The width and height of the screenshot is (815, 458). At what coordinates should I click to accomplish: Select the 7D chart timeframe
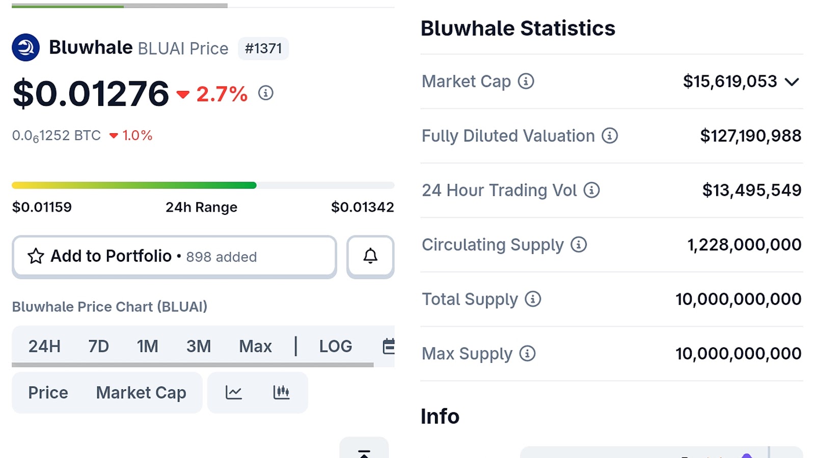click(x=98, y=346)
